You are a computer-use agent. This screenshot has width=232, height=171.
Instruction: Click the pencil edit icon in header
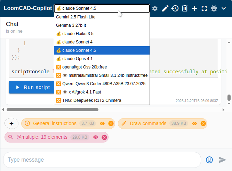[165, 8]
